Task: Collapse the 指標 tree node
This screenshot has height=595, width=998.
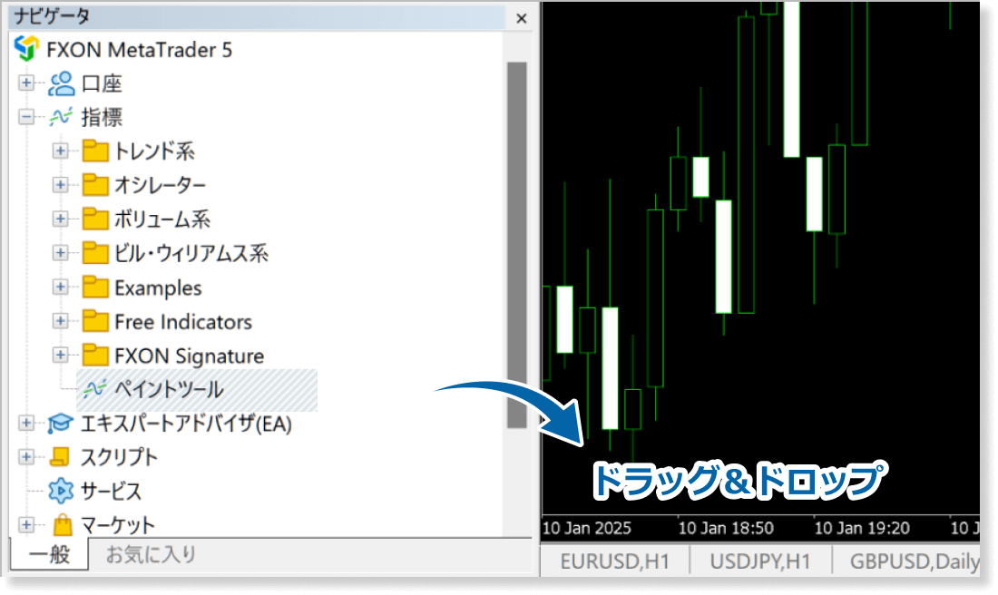Action: tap(26, 117)
